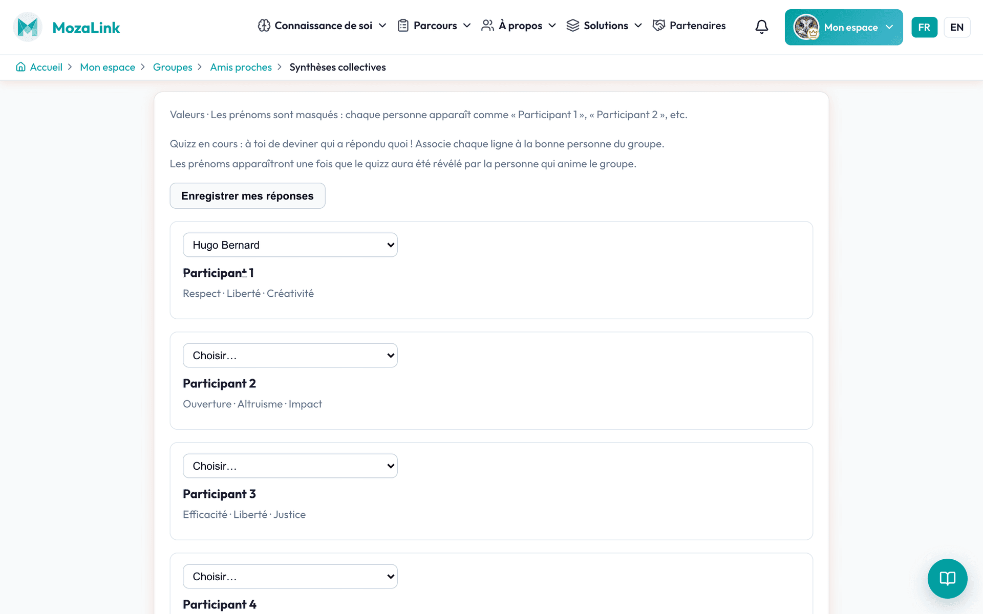This screenshot has height=614, width=983.
Task: Click the Participant 2 heading
Action: (219, 384)
